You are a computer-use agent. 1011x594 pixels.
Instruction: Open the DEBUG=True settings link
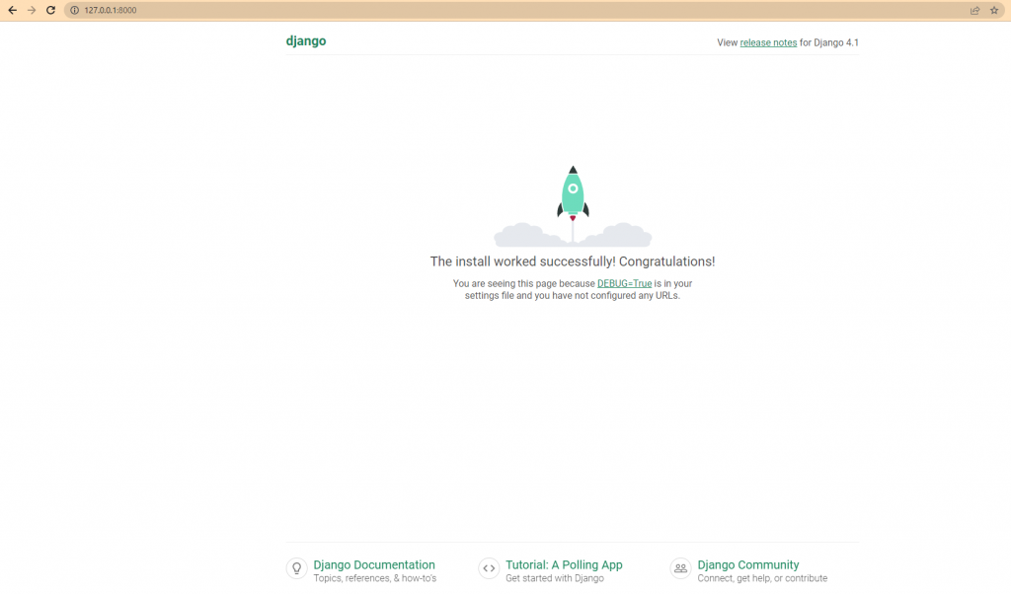[624, 283]
